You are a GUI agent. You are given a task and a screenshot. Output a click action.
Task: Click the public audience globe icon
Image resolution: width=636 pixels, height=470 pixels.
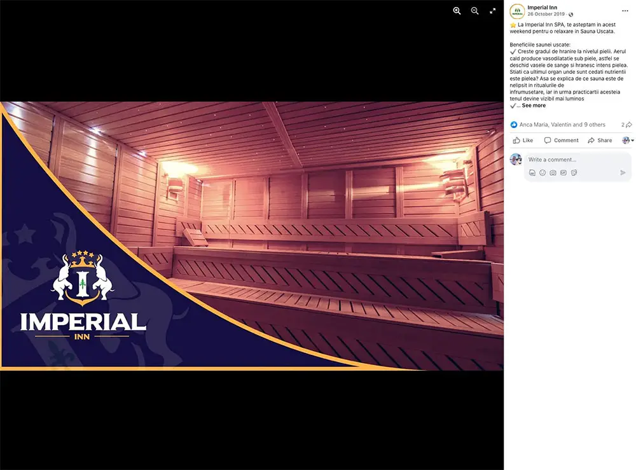tap(570, 15)
